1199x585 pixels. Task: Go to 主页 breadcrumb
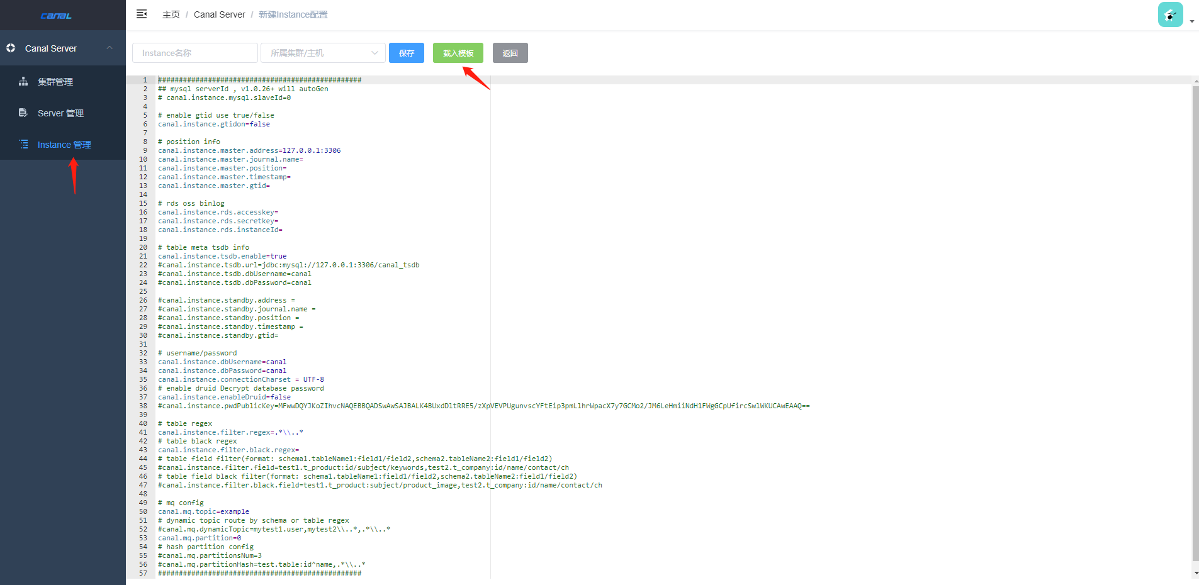(171, 14)
